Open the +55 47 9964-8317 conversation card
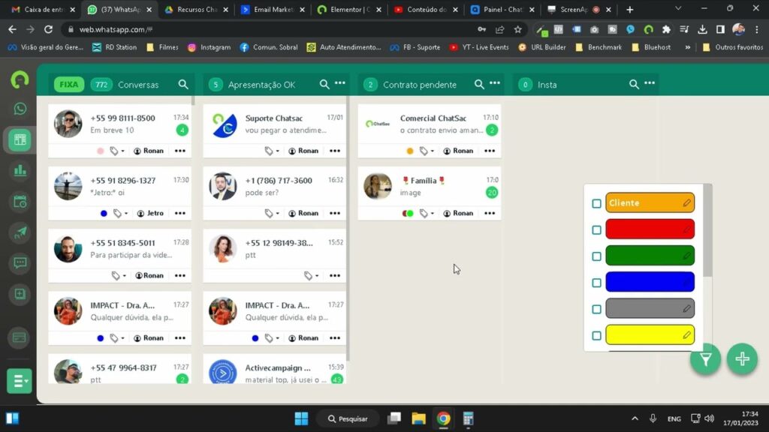Viewport: 769px width, 432px height. [119, 370]
